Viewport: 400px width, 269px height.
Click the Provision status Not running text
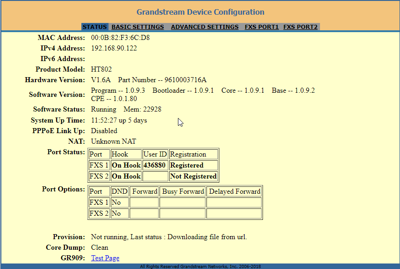(x=169, y=237)
